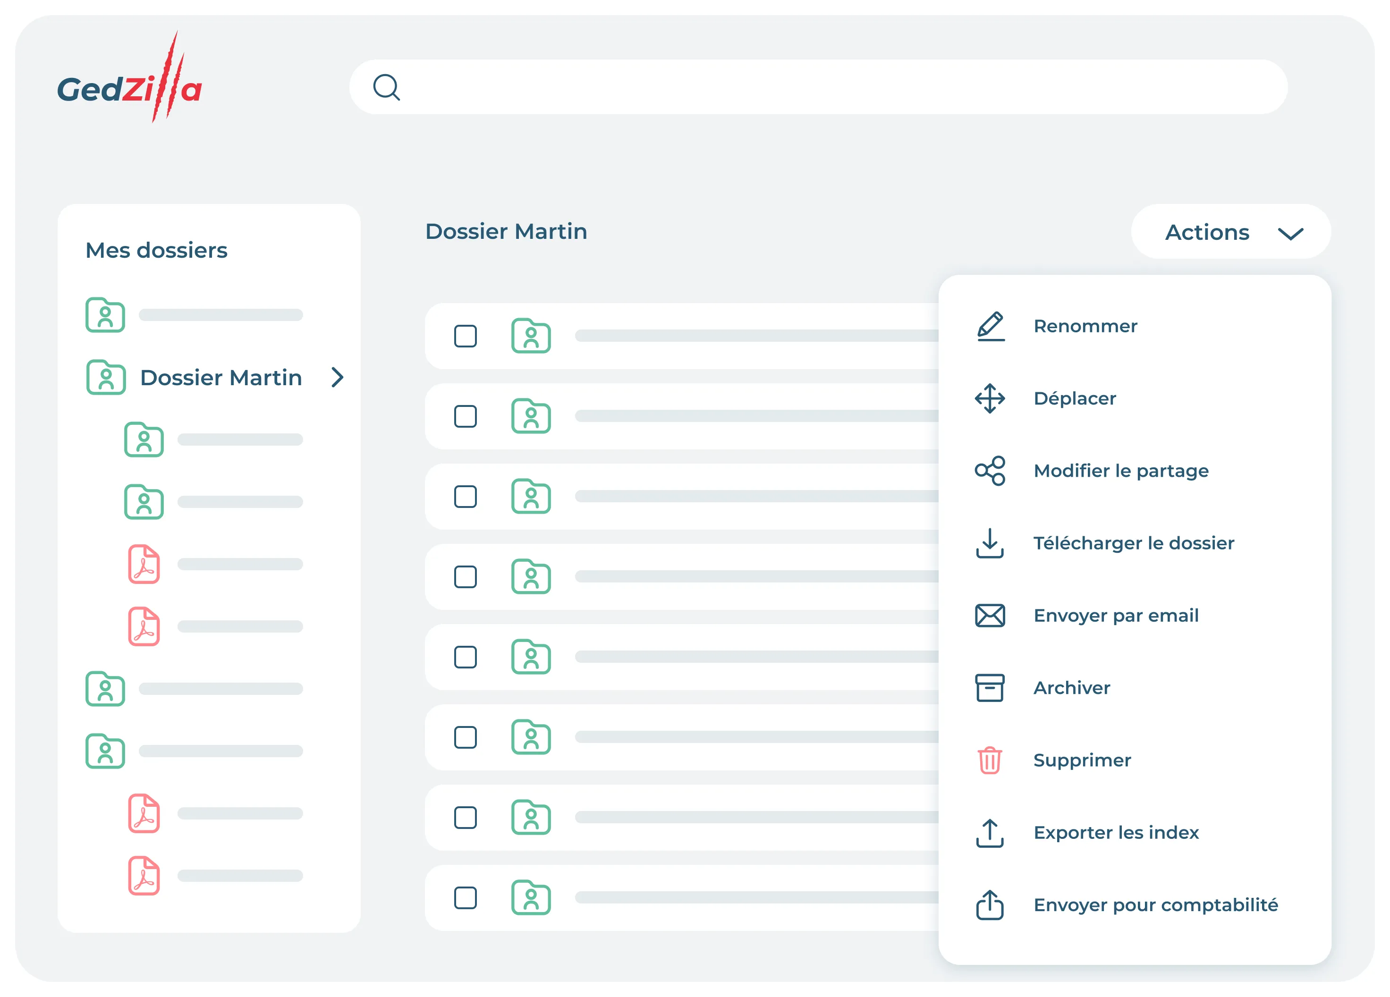This screenshot has width=1390, height=997.
Task: Open the last PDF file in the sidebar
Action: [x=215, y=876]
